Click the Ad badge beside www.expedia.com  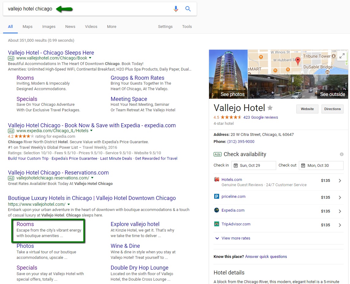(11, 131)
